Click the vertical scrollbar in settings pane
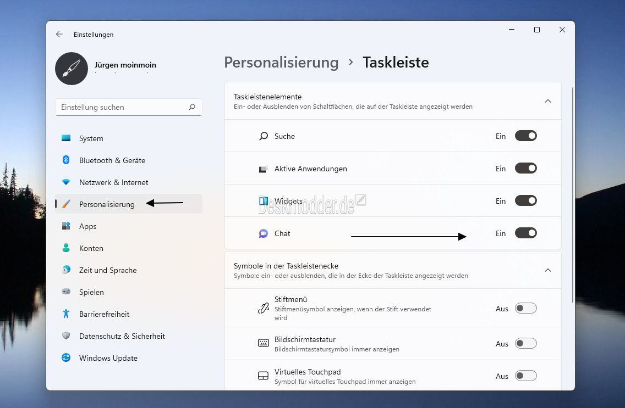 [573, 195]
